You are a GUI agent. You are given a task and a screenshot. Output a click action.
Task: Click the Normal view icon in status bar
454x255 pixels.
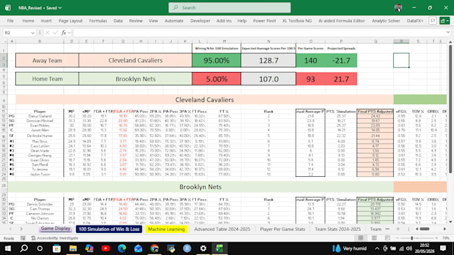click(x=361, y=238)
